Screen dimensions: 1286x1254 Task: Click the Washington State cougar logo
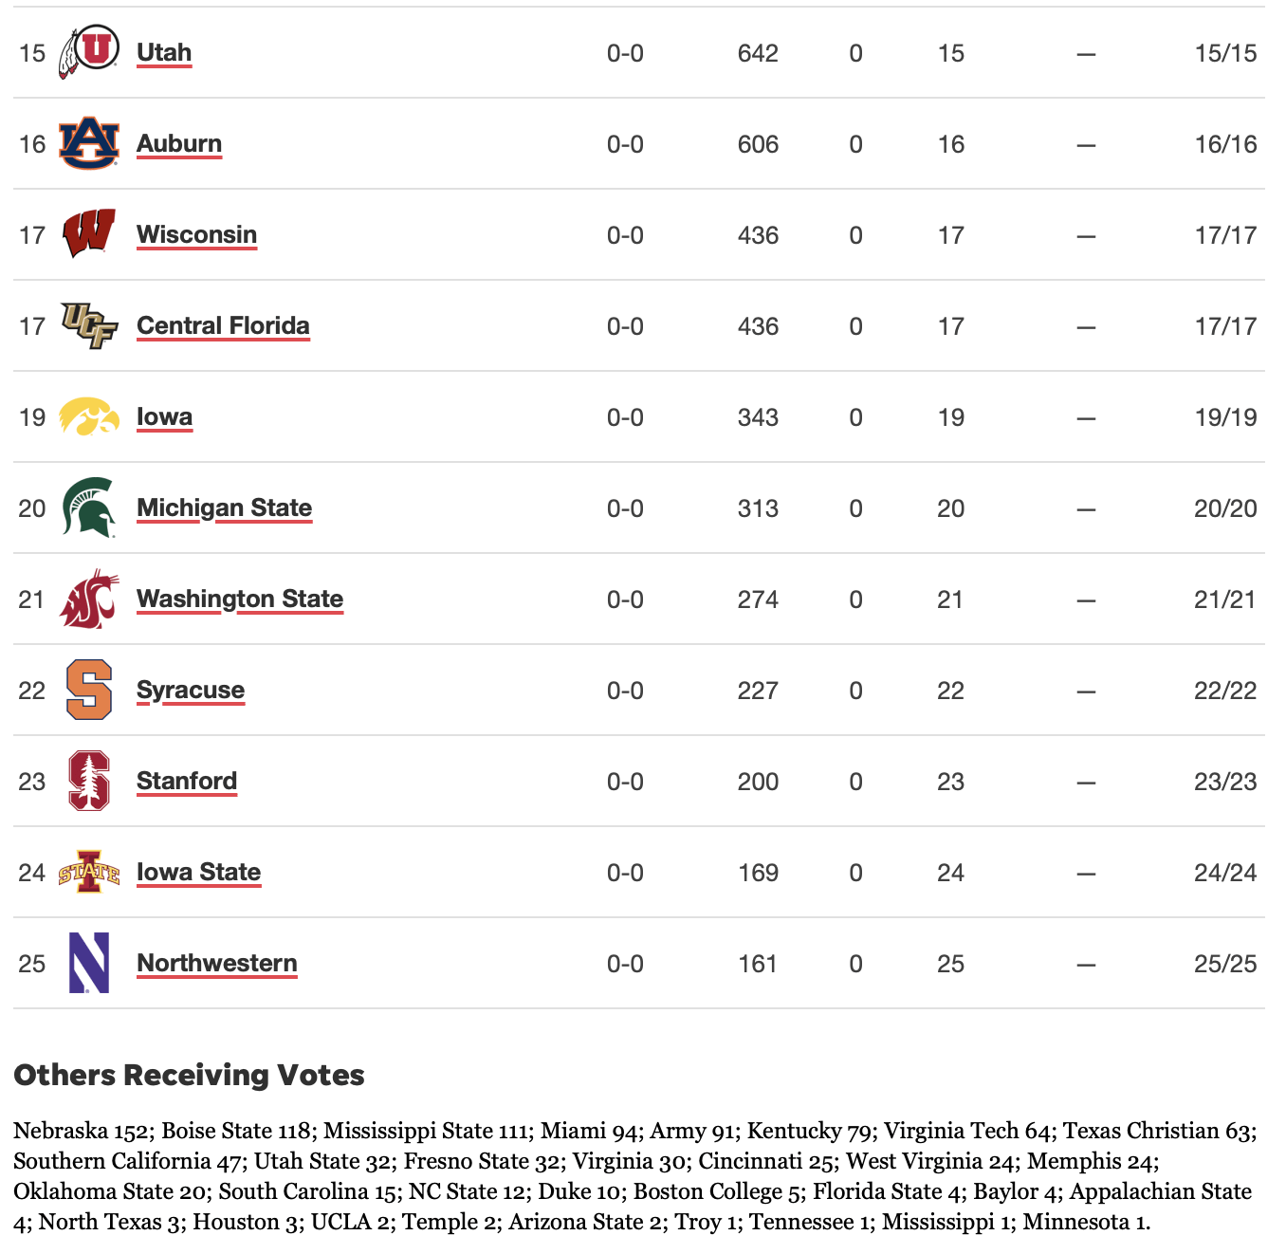coord(90,599)
